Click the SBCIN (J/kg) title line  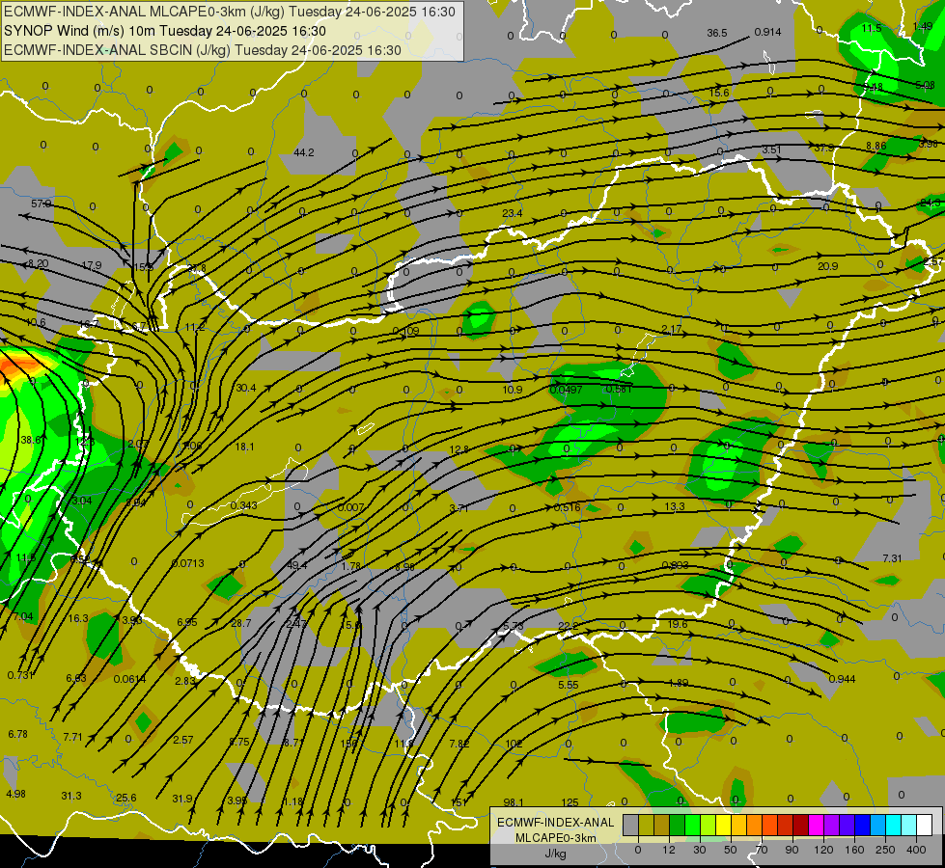(203, 50)
